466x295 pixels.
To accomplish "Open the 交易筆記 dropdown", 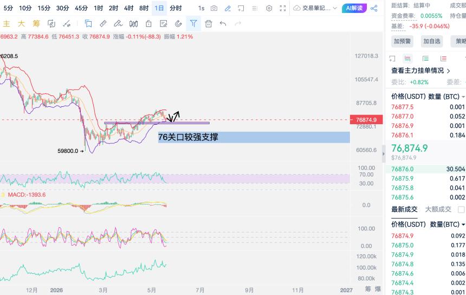I will (x=315, y=8).
